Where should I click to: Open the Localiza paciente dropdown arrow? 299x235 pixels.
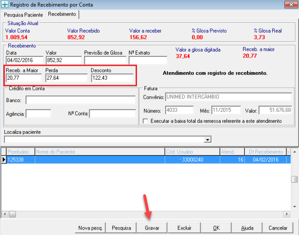(208, 140)
